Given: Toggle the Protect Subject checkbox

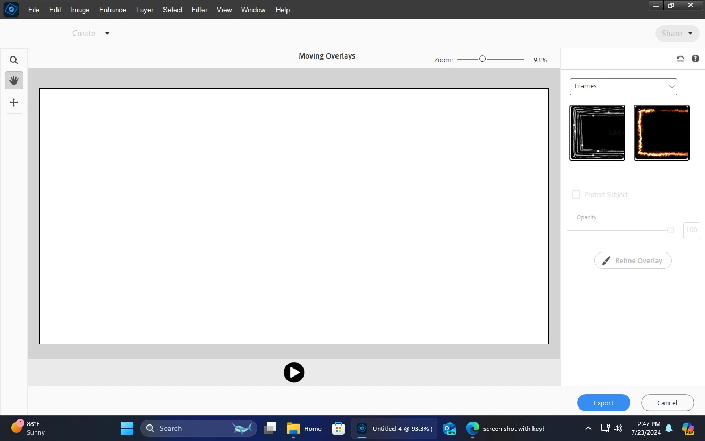Looking at the screenshot, I should click(576, 194).
